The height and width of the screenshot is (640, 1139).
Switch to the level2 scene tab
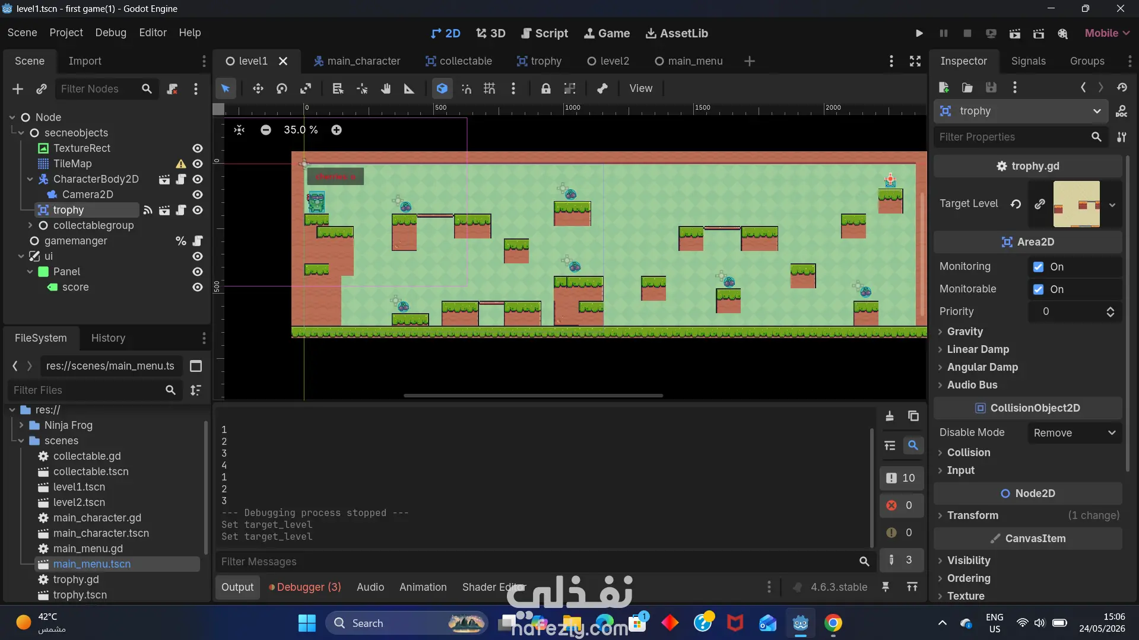pyautogui.click(x=608, y=61)
